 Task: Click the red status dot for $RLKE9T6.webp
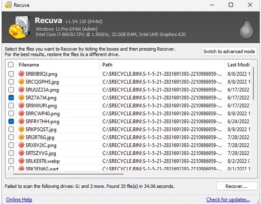pyautogui.click(x=21, y=161)
